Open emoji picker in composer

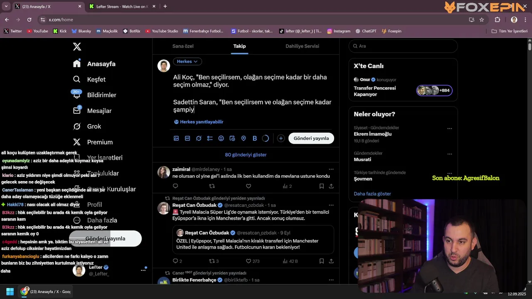pos(221,138)
